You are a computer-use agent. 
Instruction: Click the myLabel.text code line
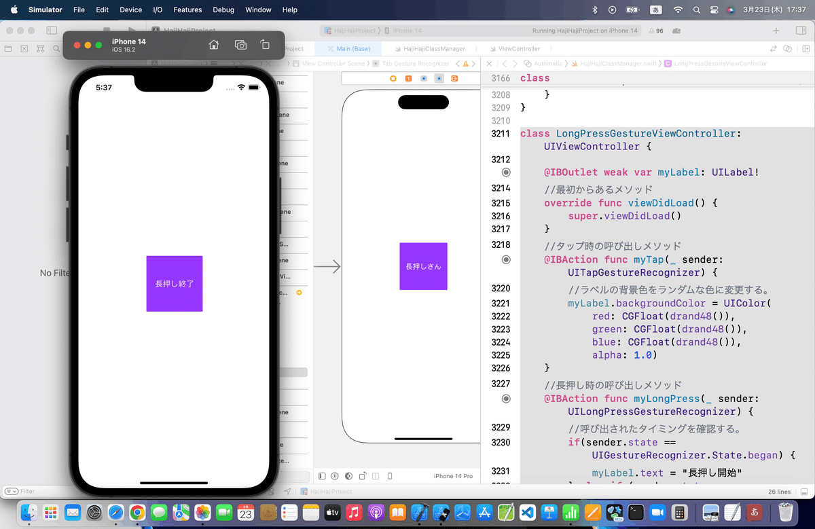click(x=666, y=473)
